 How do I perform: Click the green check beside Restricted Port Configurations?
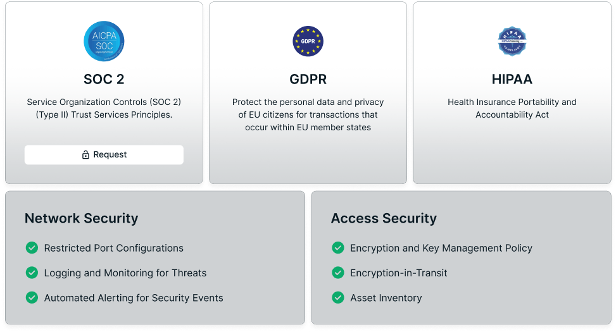[32, 248]
